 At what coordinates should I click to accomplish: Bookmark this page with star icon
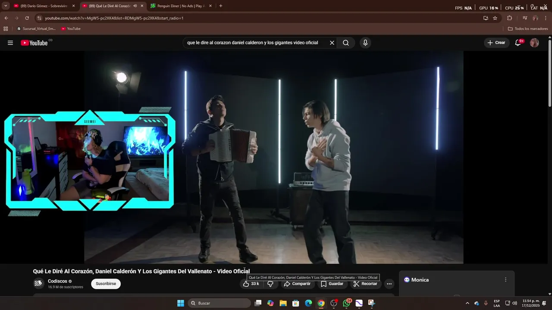pos(495,18)
